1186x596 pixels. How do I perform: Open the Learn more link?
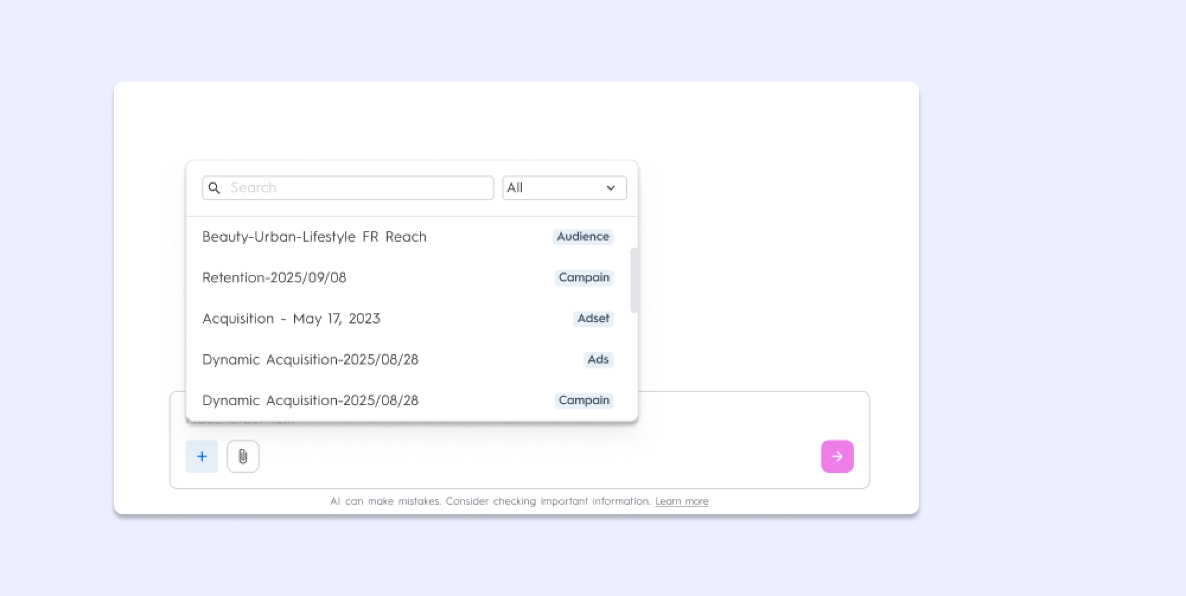pos(681,501)
